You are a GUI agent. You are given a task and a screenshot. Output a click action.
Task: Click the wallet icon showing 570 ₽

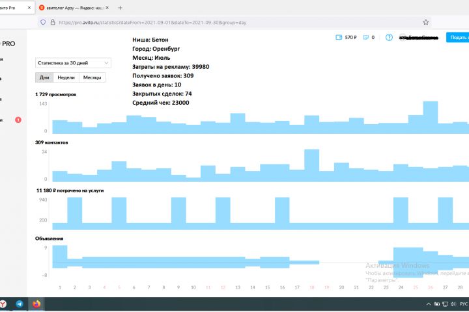pos(339,37)
